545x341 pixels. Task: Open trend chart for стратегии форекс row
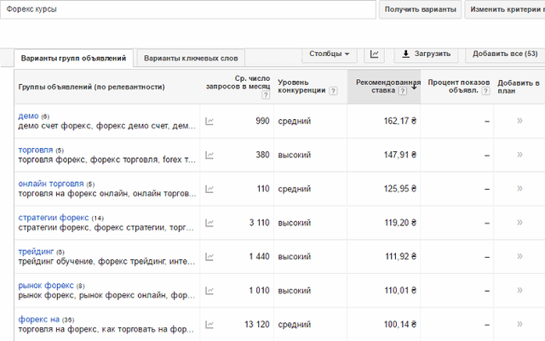click(x=209, y=223)
